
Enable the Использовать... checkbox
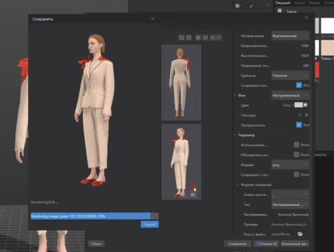tap(297, 145)
